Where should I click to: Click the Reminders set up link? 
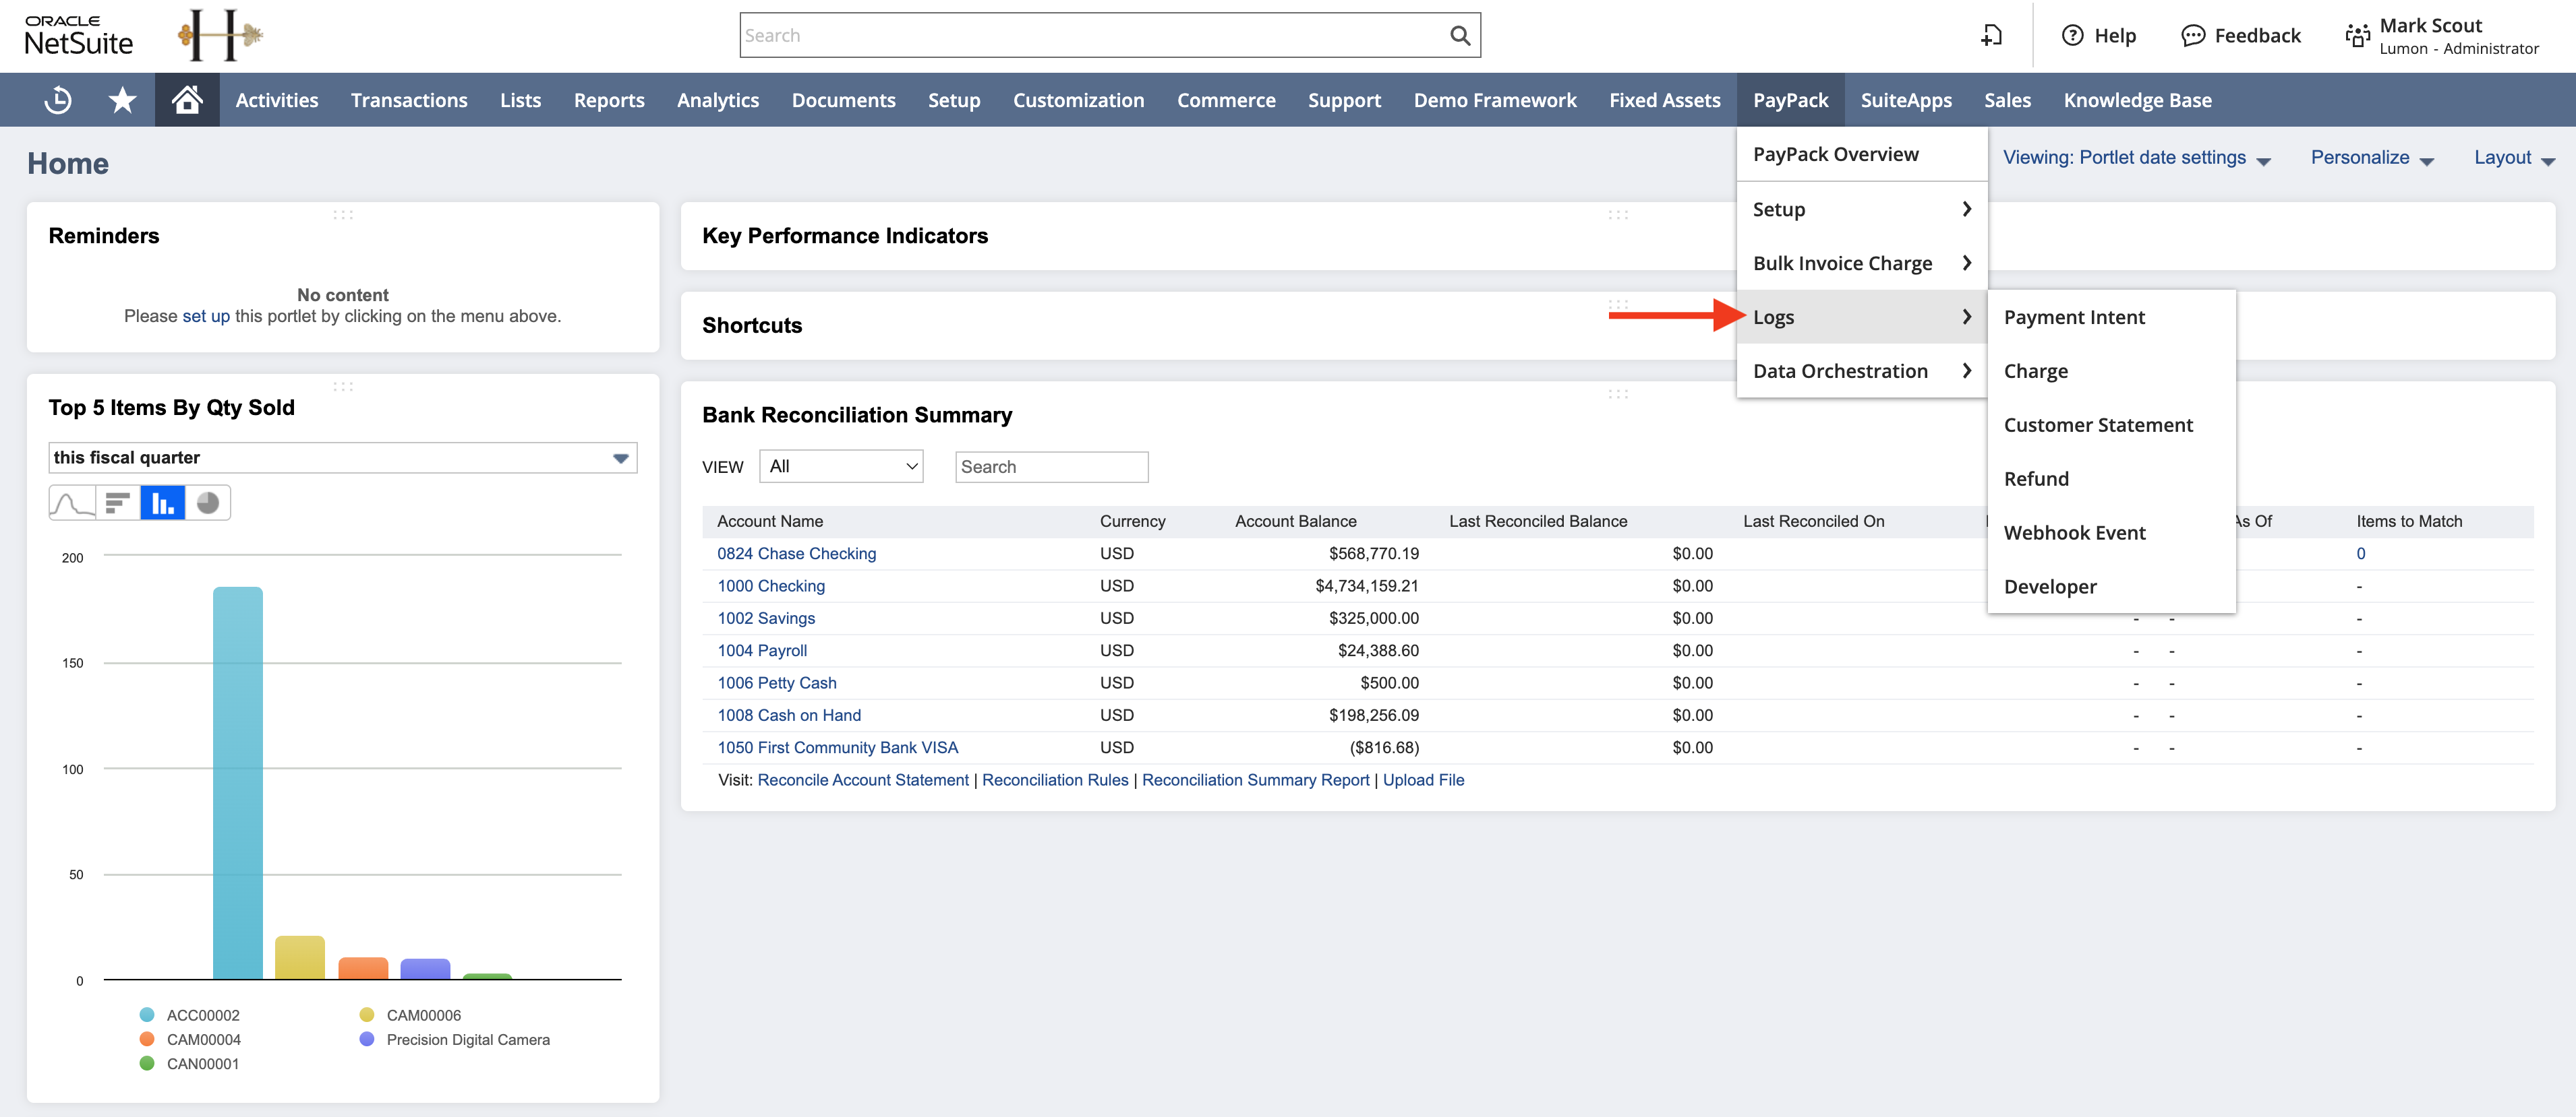(x=206, y=316)
